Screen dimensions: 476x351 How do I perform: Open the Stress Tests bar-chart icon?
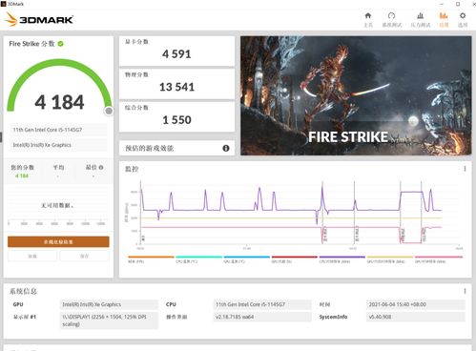[x=420, y=16]
